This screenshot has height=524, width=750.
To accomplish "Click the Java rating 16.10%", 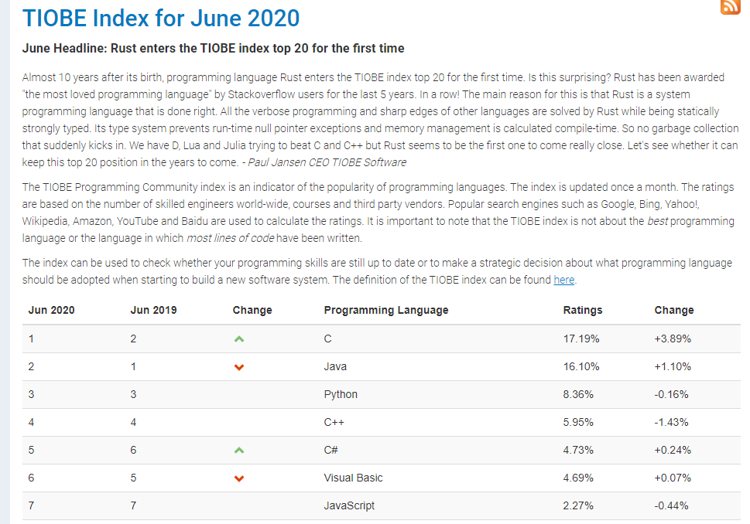I will coord(581,366).
